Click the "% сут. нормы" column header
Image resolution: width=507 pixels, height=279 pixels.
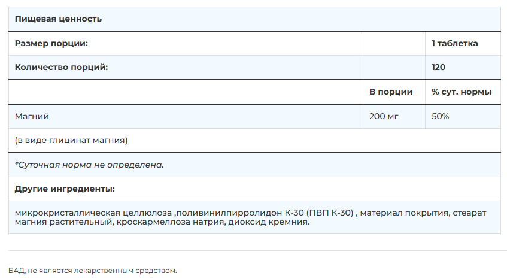462,92
